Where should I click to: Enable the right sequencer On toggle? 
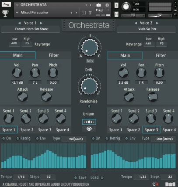pyautogui.click(x=93, y=139)
